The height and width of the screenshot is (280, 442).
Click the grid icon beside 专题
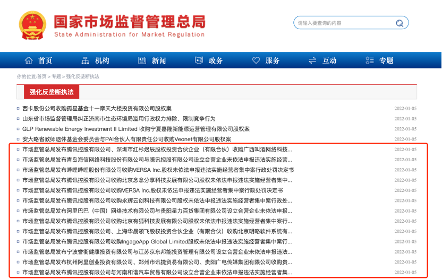(369, 60)
